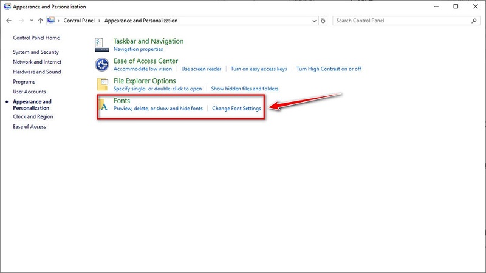
Task: Refresh the Control Panel view
Action: 323,21
